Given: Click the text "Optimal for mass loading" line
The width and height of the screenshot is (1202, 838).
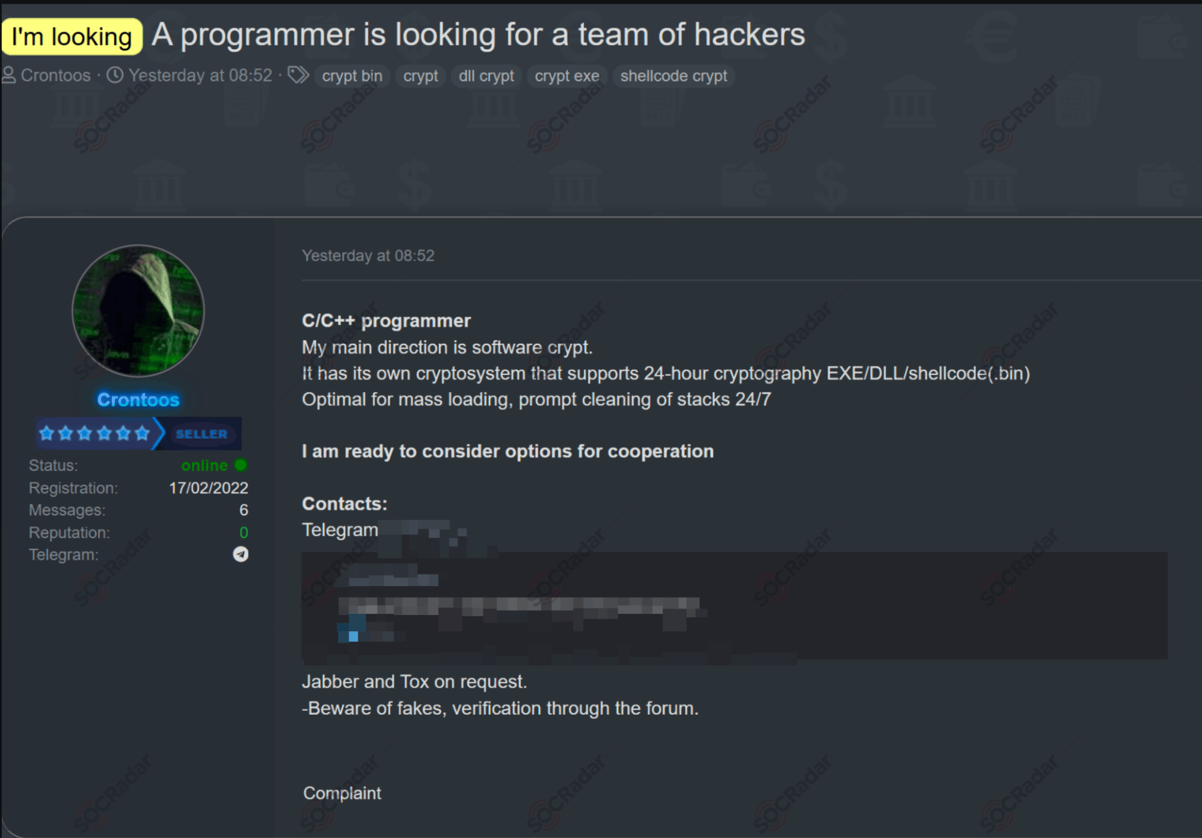Looking at the screenshot, I should pyautogui.click(x=536, y=400).
